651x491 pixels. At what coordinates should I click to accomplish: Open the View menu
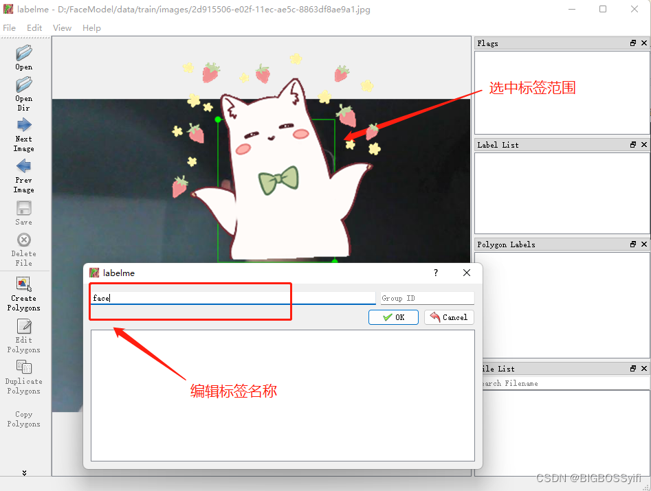(62, 27)
